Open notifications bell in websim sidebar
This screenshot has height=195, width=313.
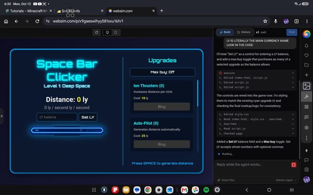click(306, 46)
